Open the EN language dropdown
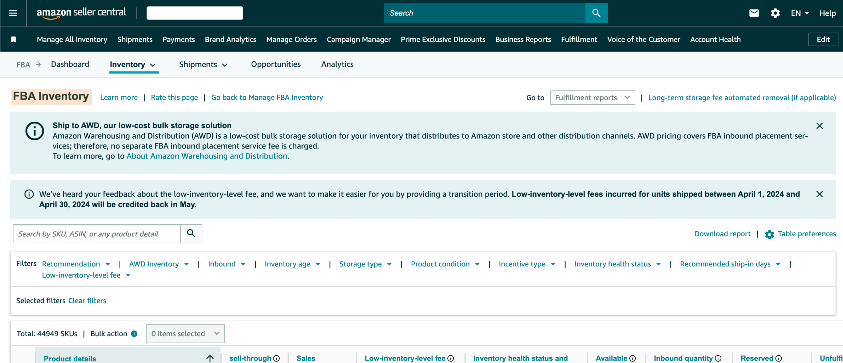This screenshot has height=363, width=843. (800, 13)
